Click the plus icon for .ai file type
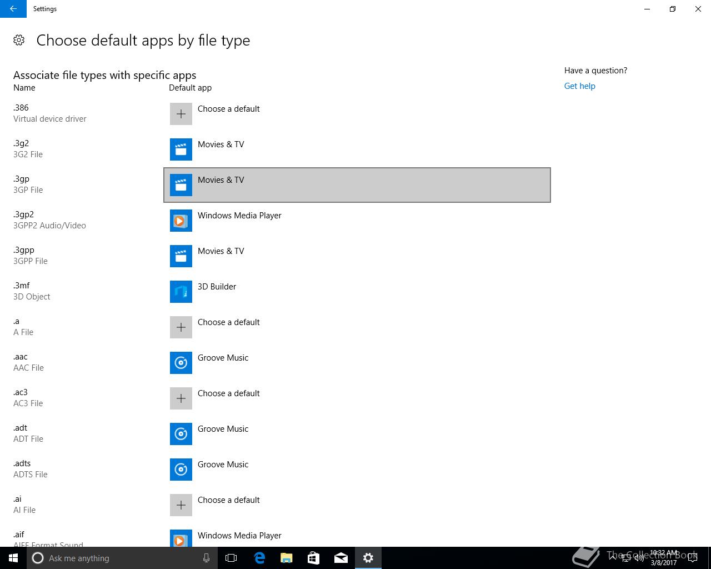This screenshot has height=569, width=711. pyautogui.click(x=181, y=505)
